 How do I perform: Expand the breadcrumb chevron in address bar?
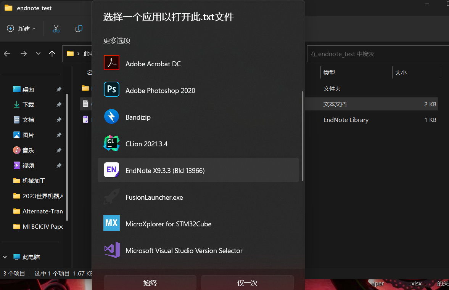(x=78, y=54)
